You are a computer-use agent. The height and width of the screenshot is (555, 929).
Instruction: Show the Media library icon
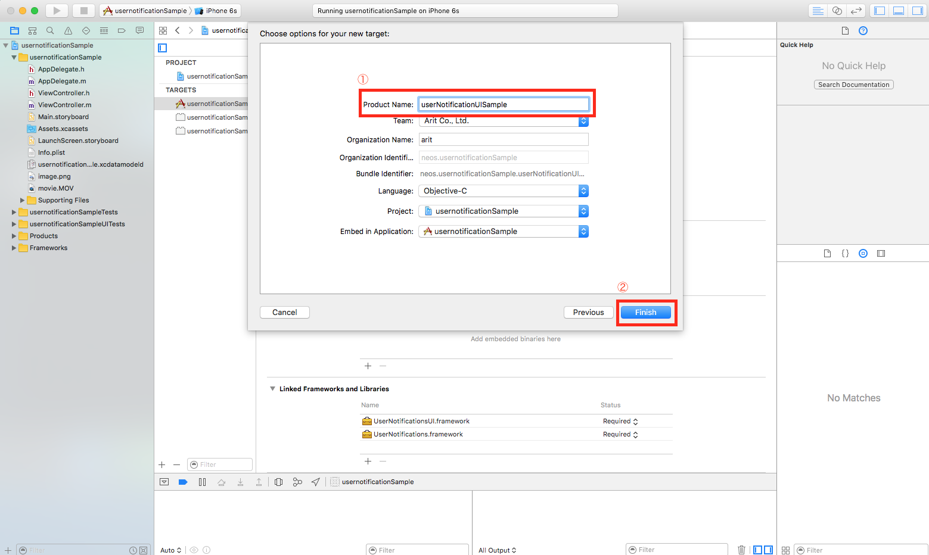881,253
